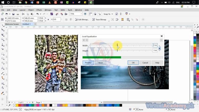Select the Rectangle tool in toolbox
Screen dimensions: 199x112
click(2, 54)
